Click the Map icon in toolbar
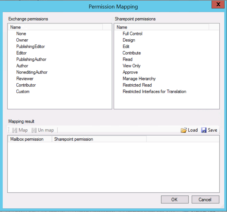The height and width of the screenshot is (212, 227). point(15,130)
